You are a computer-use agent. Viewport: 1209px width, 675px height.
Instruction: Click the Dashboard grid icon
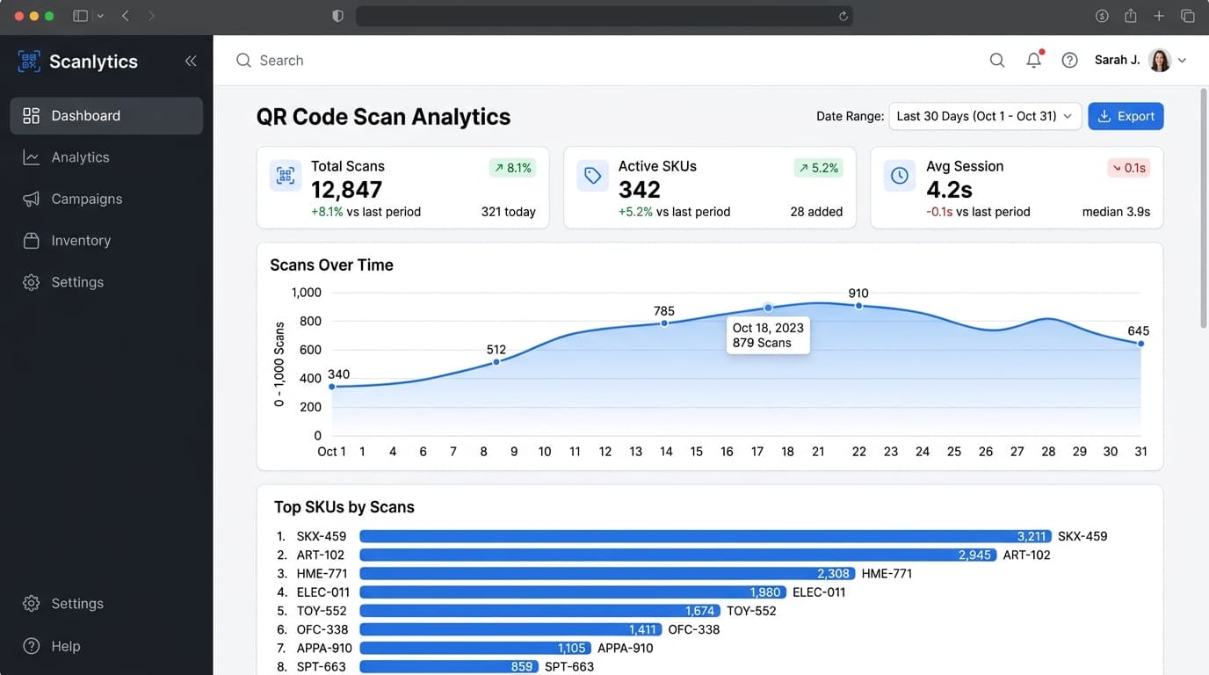click(x=32, y=116)
